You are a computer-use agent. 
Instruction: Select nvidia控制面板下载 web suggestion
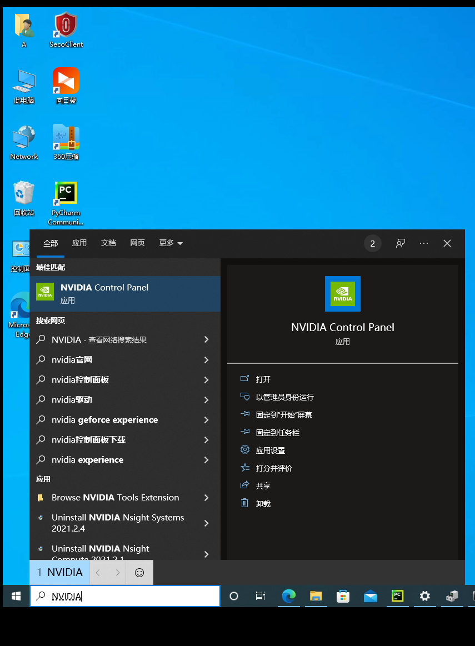point(125,439)
